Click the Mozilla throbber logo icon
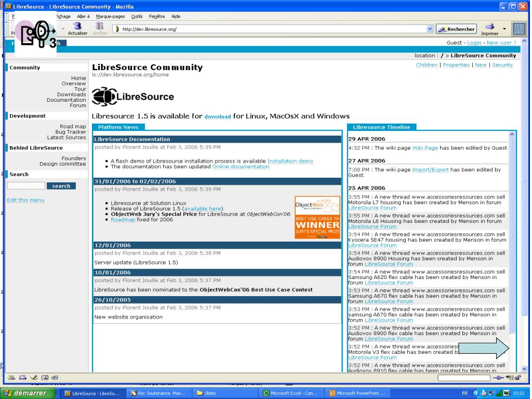532x399 pixels. 519,29
